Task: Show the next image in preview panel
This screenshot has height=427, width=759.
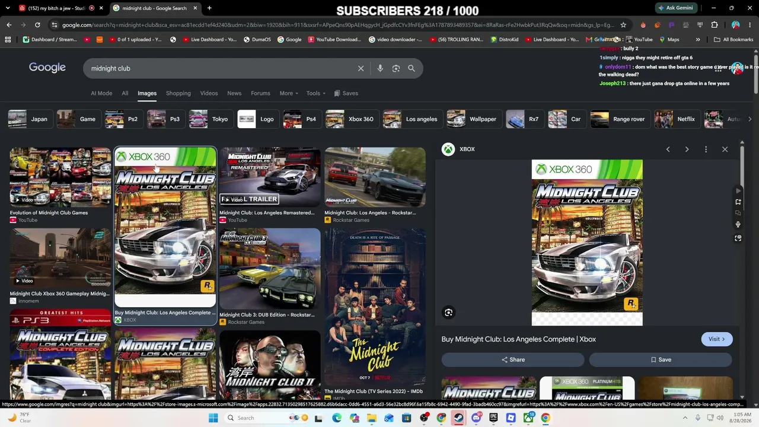Action: (687, 149)
